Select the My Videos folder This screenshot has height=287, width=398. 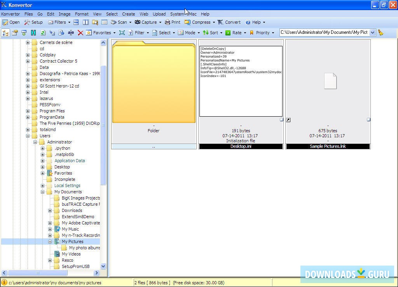[71, 254]
